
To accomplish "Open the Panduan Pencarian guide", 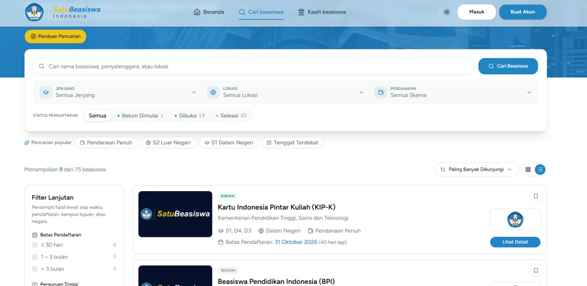I will 55,36.
